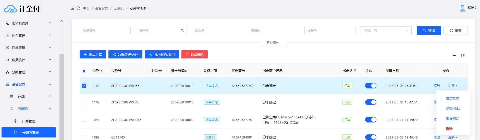
Task: Click the red 批量删除 button
Action: click(x=194, y=55)
